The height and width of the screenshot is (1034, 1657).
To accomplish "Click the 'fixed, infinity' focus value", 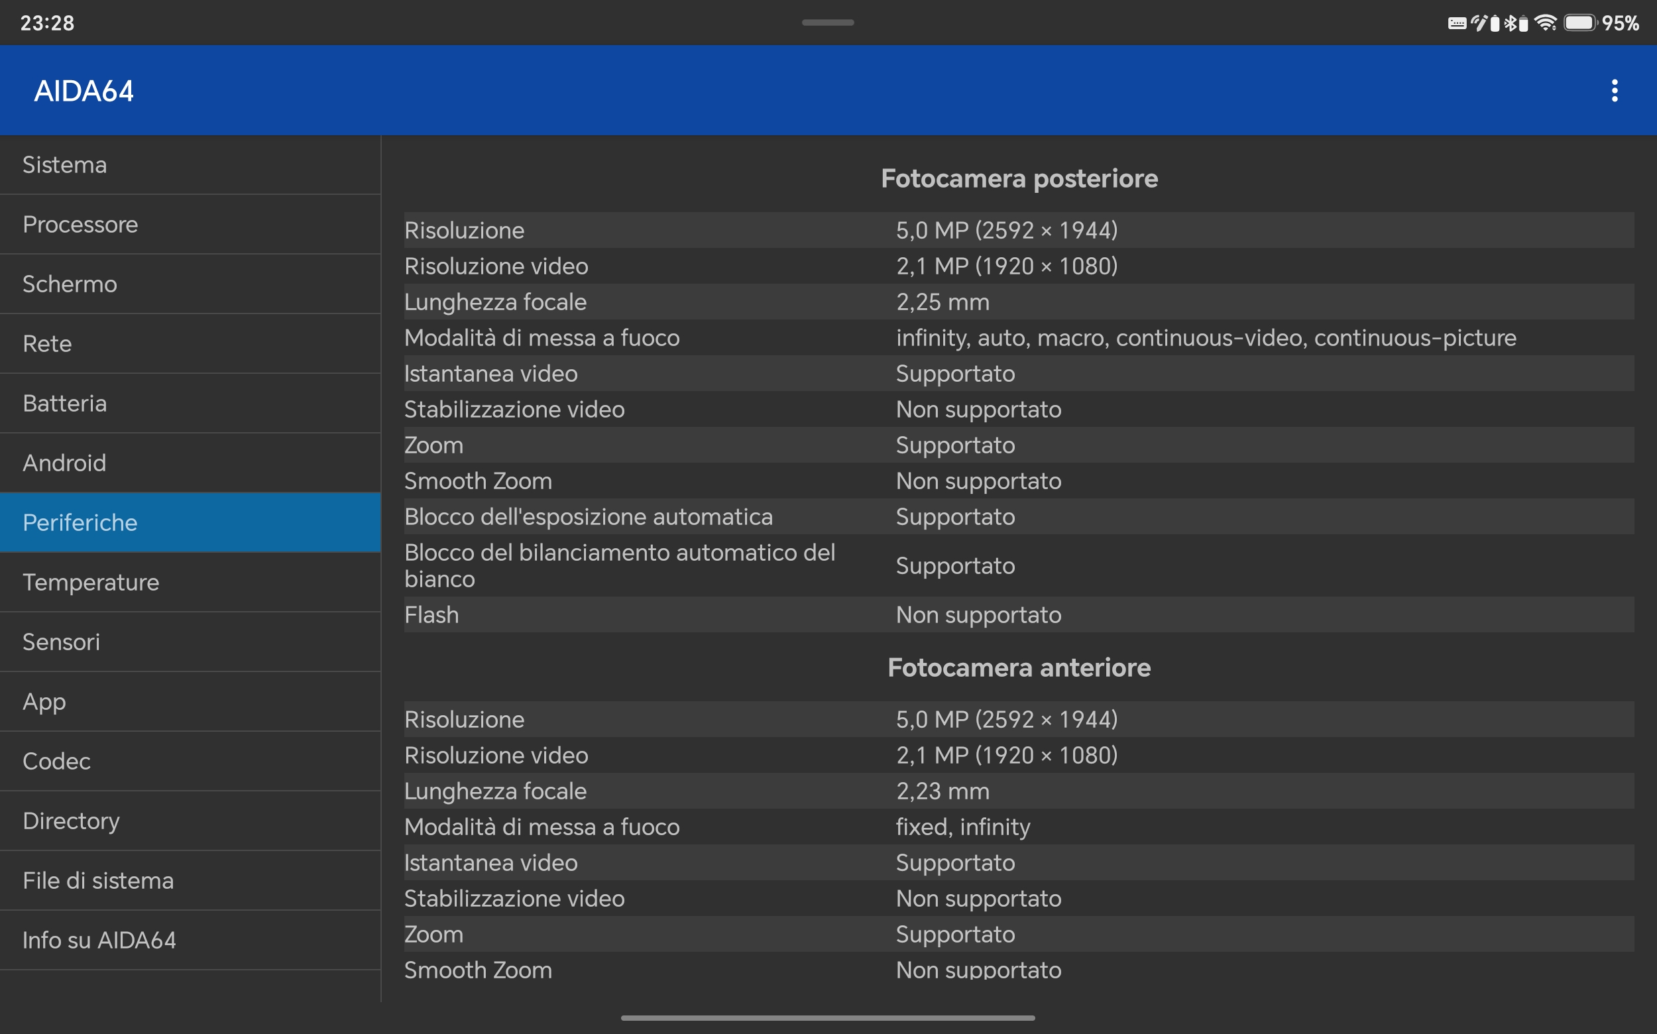I will [963, 827].
